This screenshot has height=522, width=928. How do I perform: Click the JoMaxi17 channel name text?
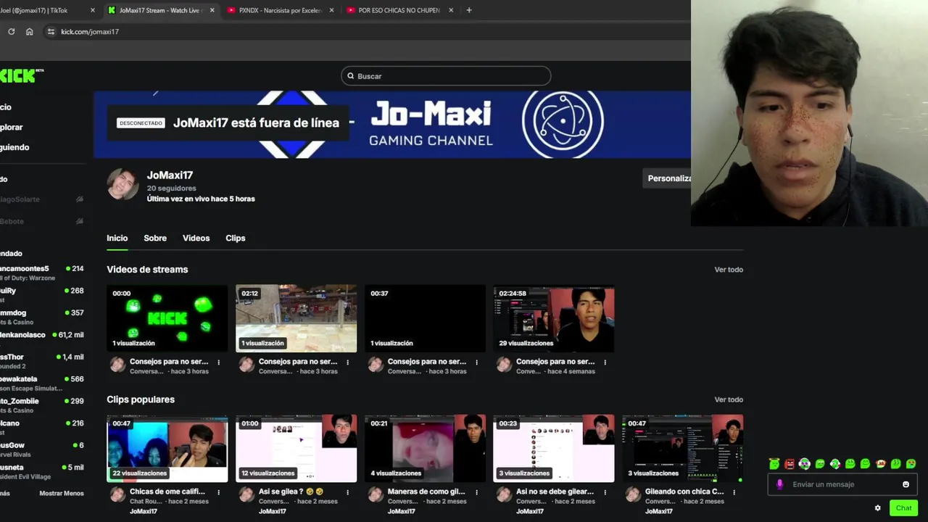pos(170,175)
